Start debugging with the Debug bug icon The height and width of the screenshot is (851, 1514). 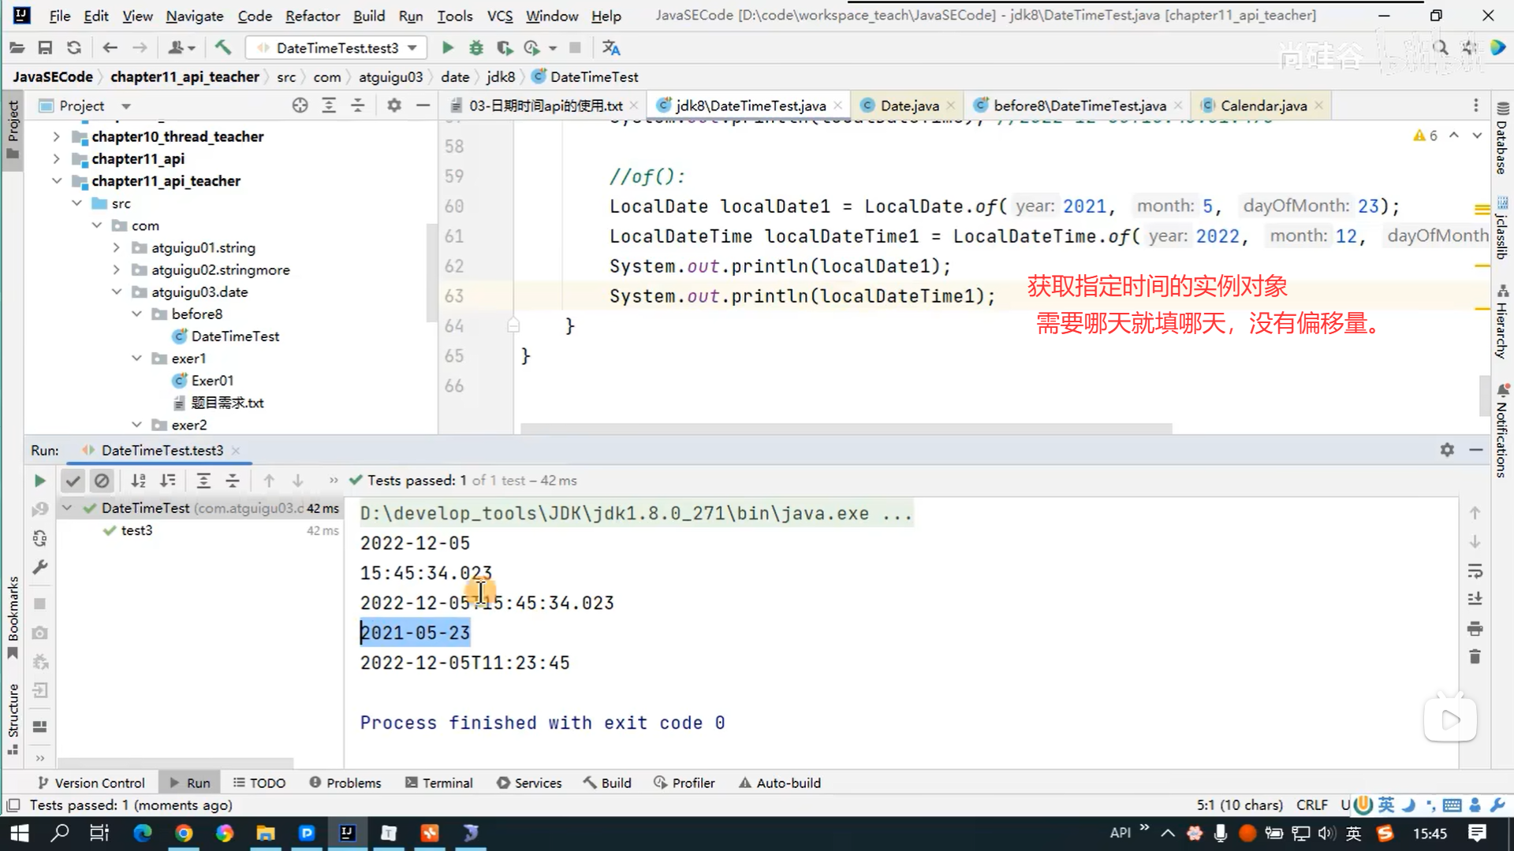tap(475, 48)
